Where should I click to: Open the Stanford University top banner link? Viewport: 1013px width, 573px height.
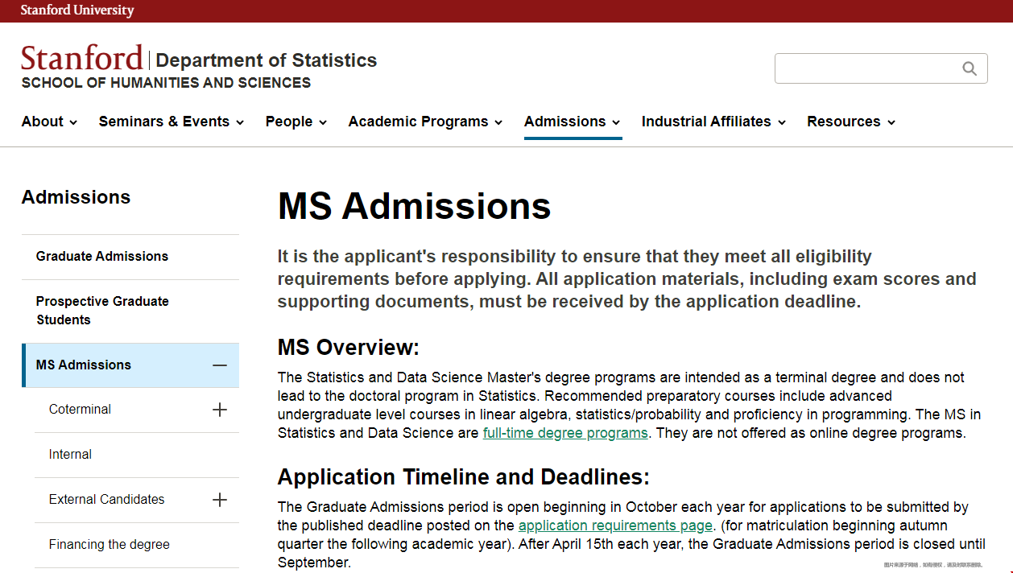77,10
